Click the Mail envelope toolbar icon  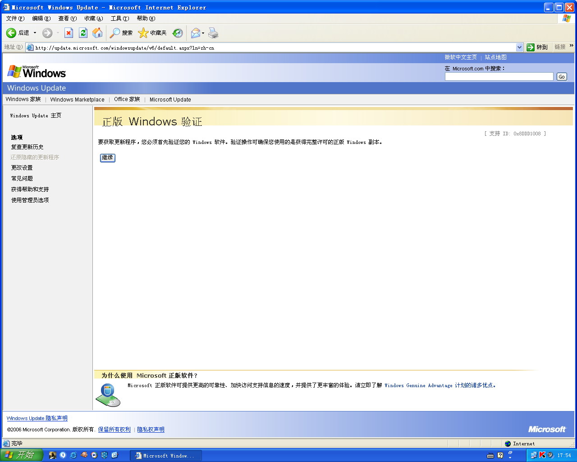click(196, 33)
